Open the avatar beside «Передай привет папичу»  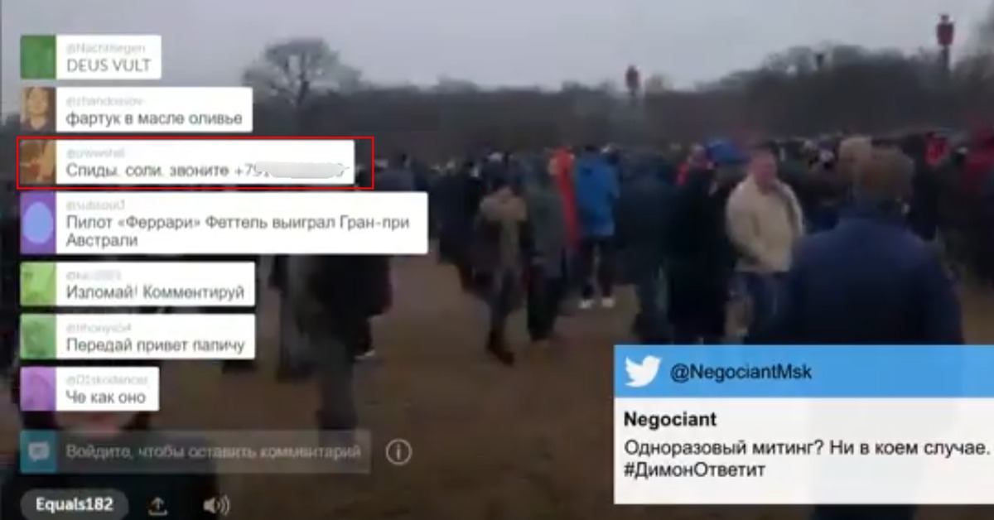(x=38, y=336)
